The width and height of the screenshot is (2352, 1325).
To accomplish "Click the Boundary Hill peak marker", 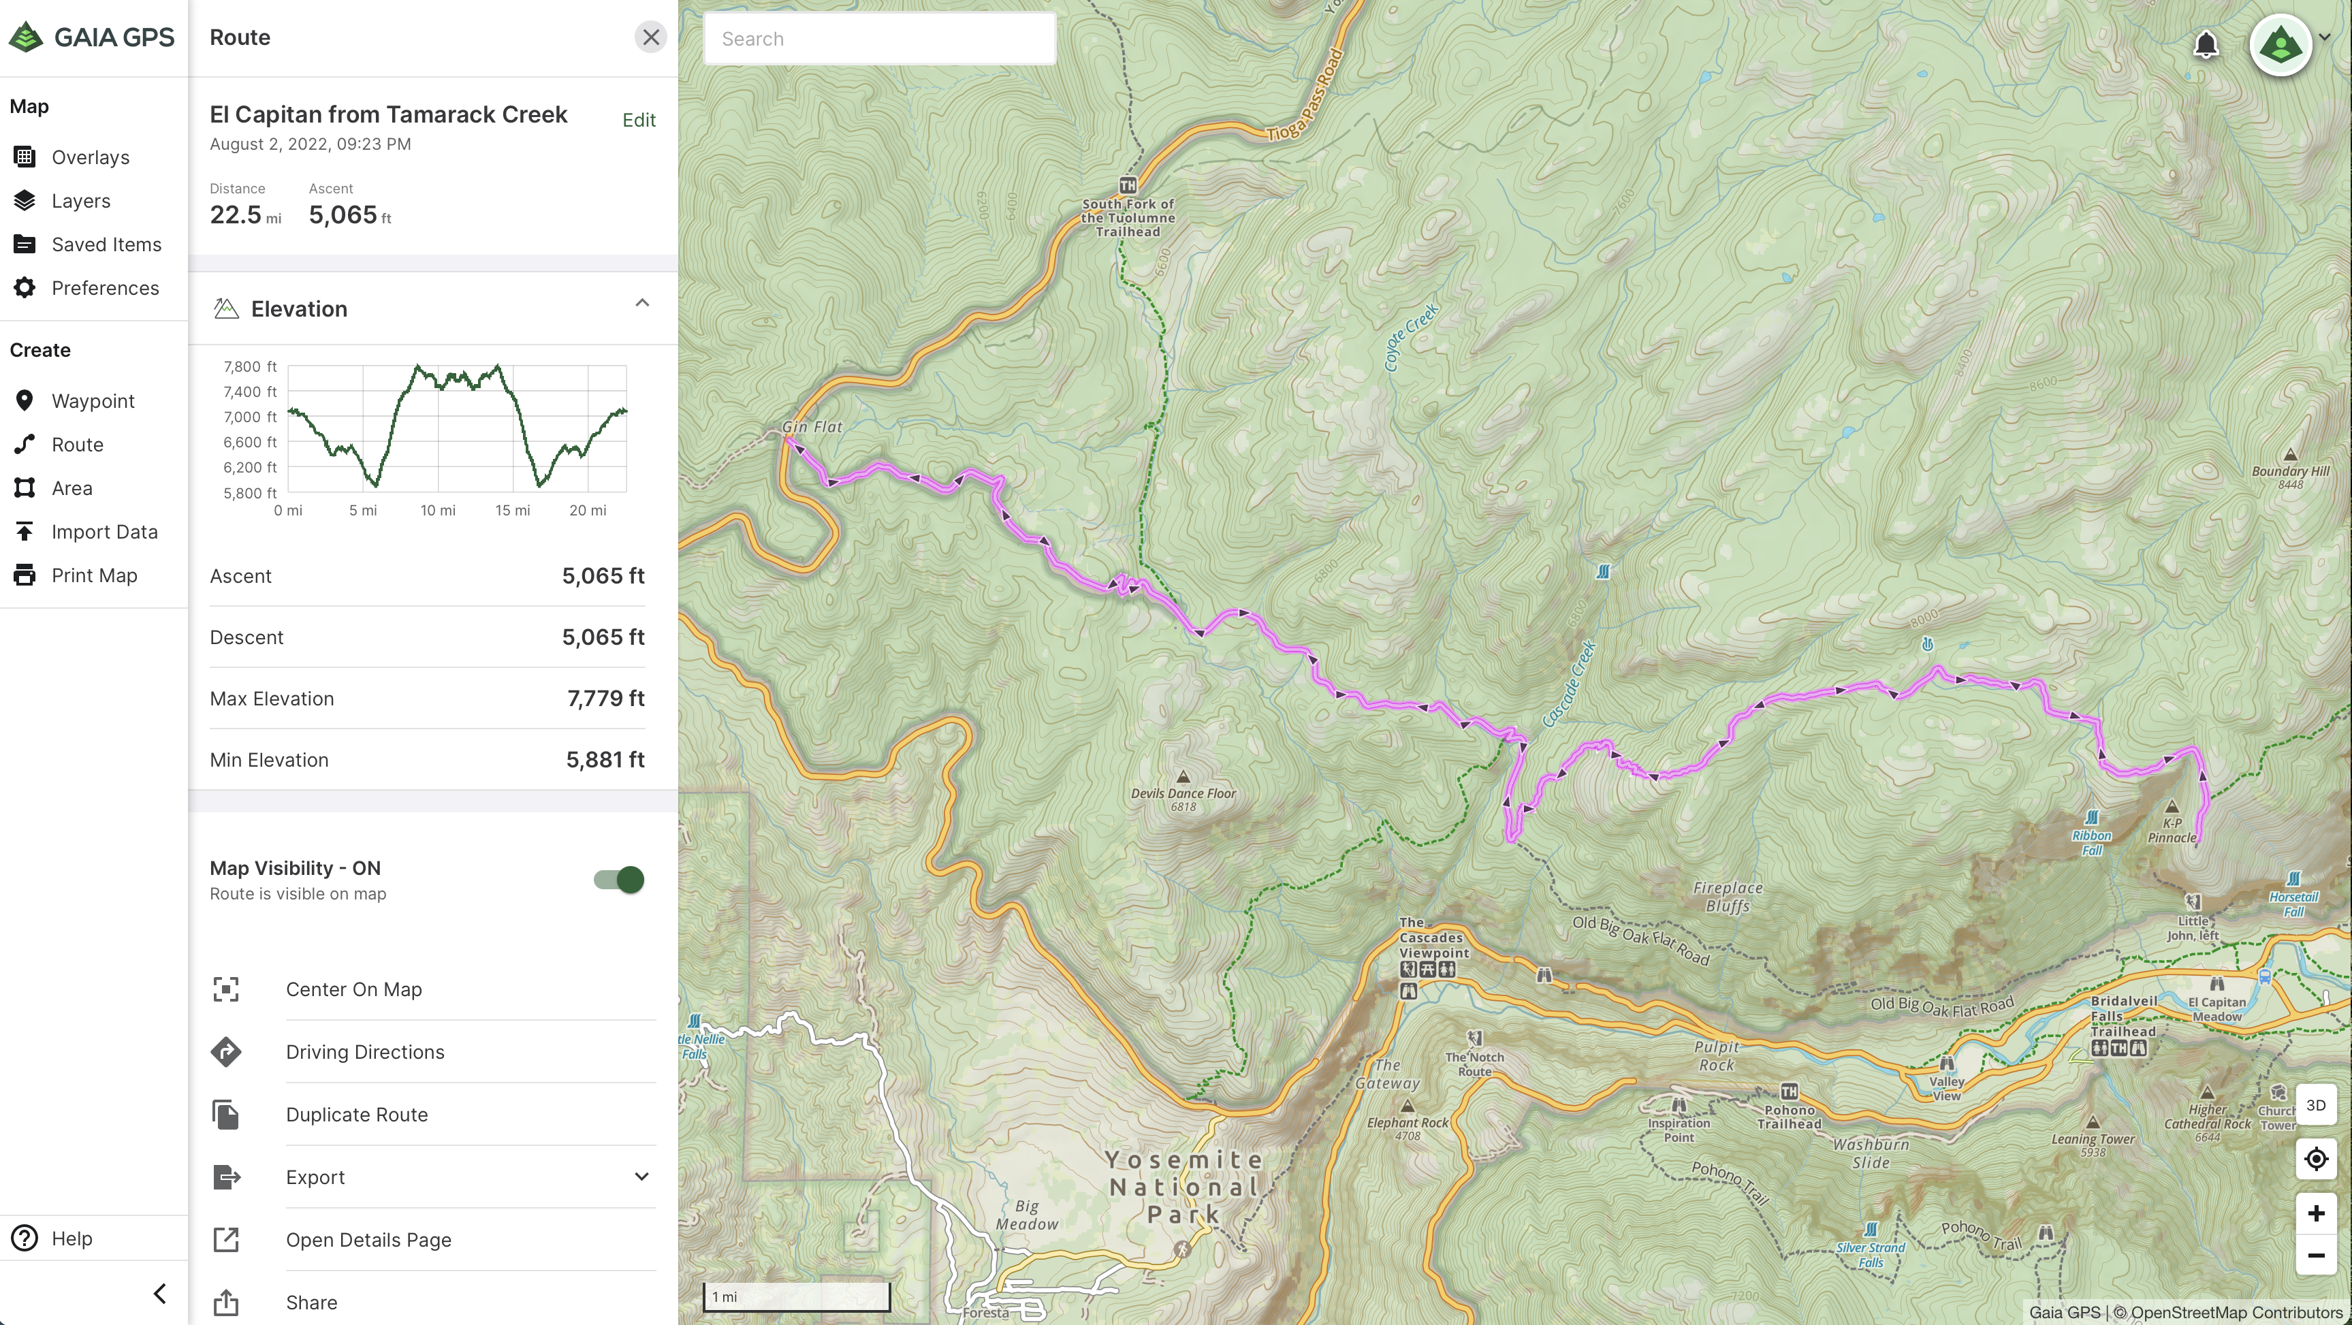I will [2290, 455].
